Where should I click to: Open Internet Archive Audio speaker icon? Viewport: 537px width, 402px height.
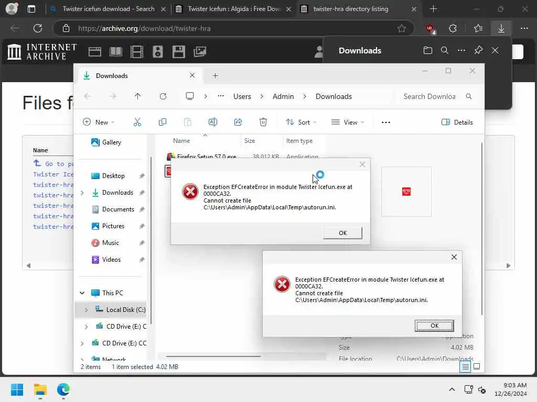[x=157, y=52]
